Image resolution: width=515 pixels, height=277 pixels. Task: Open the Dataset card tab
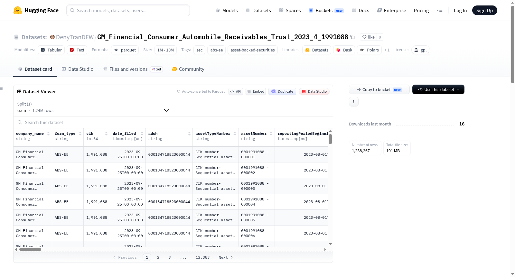(35, 69)
